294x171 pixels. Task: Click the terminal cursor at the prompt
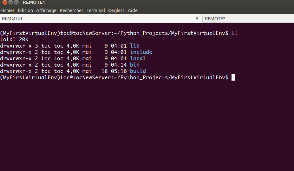pyautogui.click(x=233, y=77)
